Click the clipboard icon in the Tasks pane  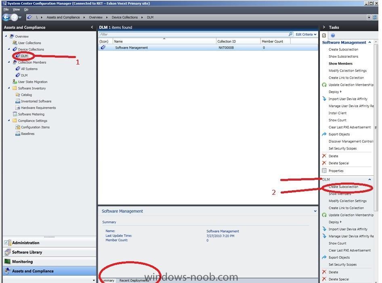point(324,35)
